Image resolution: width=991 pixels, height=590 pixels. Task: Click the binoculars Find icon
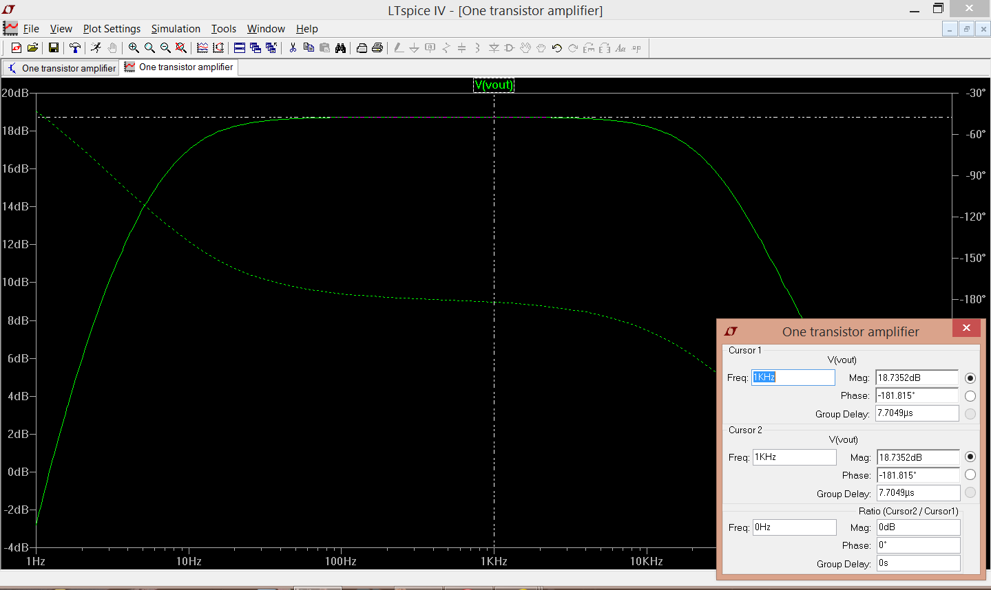pyautogui.click(x=340, y=47)
